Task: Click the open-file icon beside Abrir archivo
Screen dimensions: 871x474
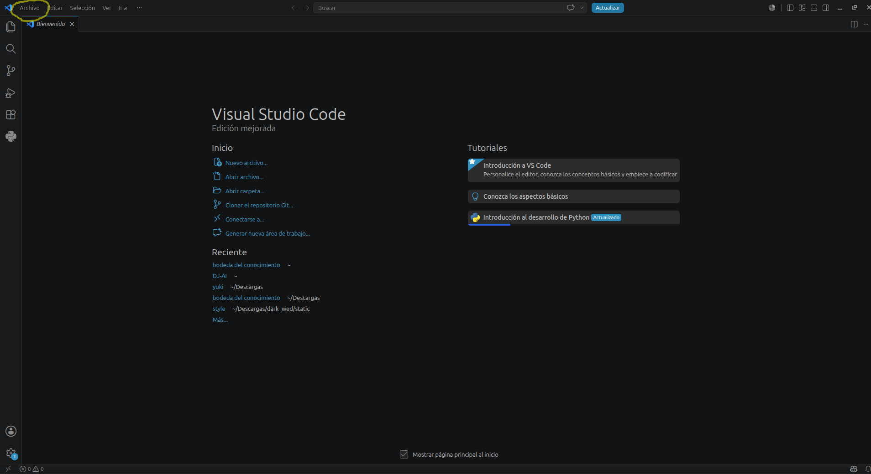Action: [217, 176]
